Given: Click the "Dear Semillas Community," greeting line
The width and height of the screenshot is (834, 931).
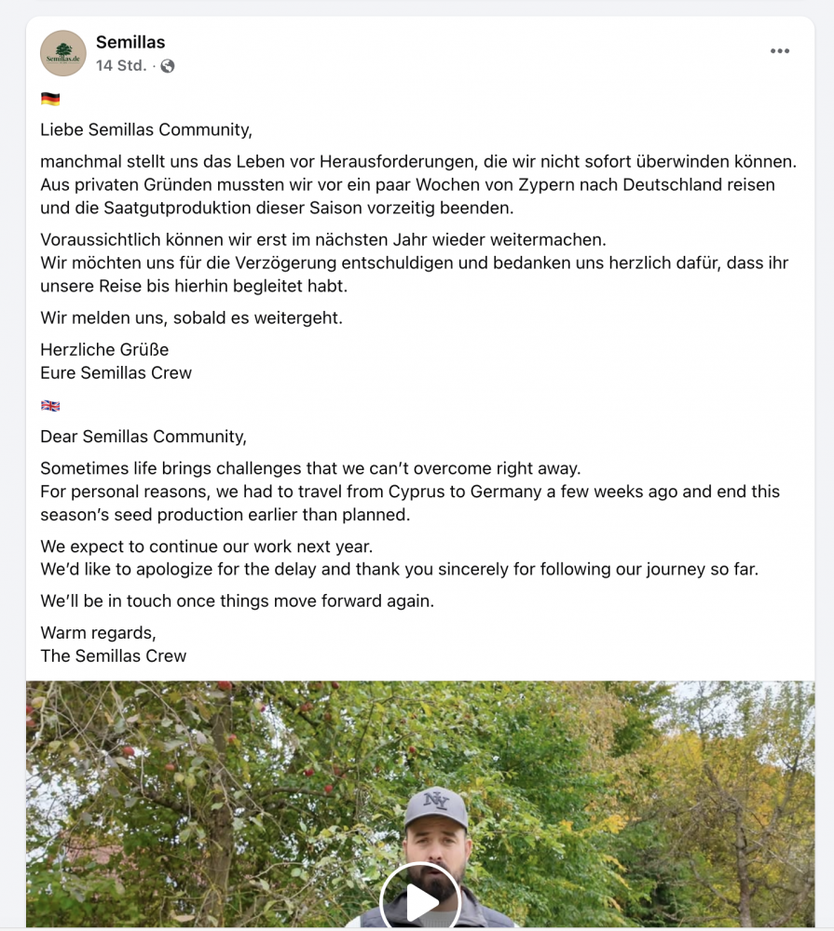Looking at the screenshot, I should coord(144,437).
